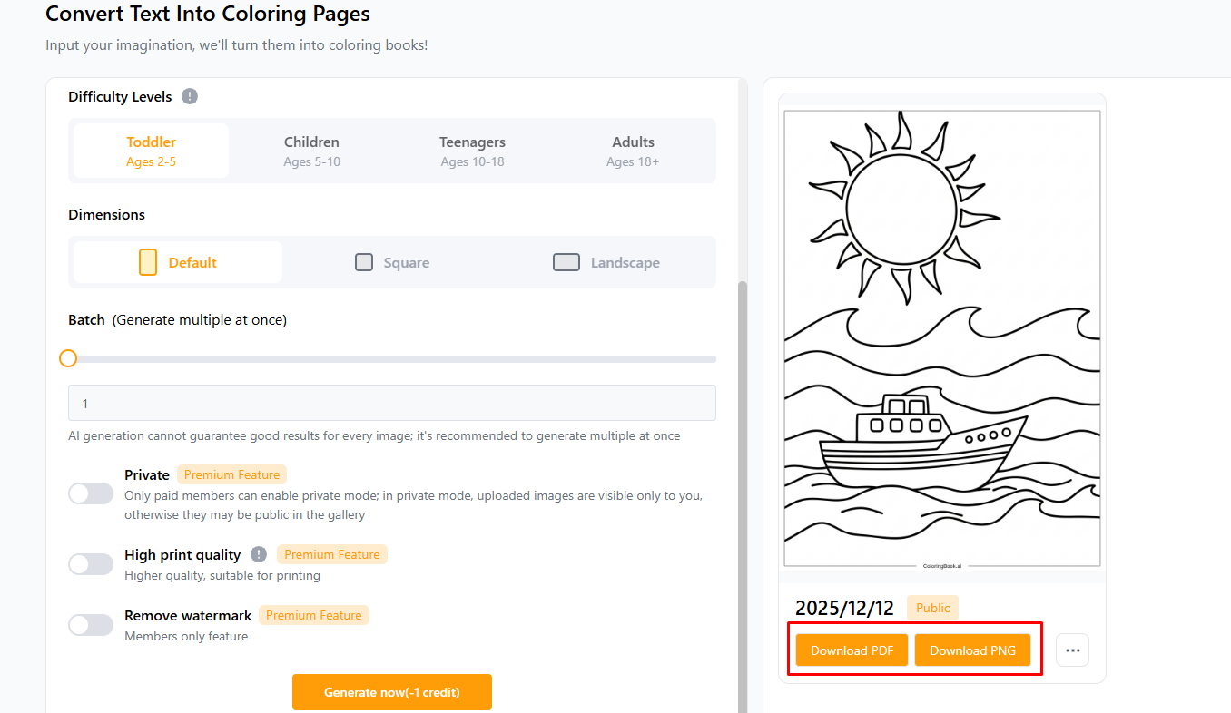Switch to Children difficulty level
The image size is (1231, 713).
[311, 151]
